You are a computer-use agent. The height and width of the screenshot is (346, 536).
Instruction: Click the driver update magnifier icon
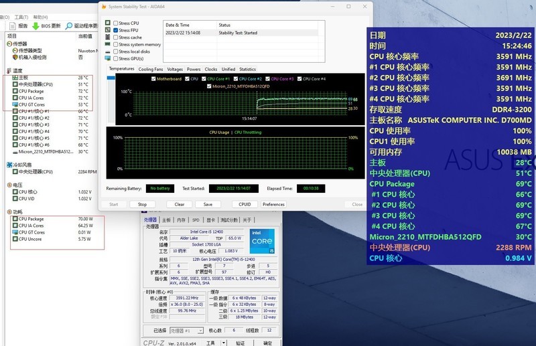(x=69, y=26)
